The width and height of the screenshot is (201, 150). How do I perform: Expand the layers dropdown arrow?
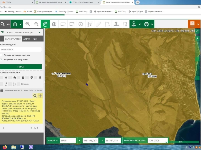[x=21, y=24]
